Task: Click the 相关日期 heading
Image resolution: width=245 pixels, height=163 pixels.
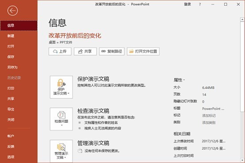Action: click(x=182, y=134)
